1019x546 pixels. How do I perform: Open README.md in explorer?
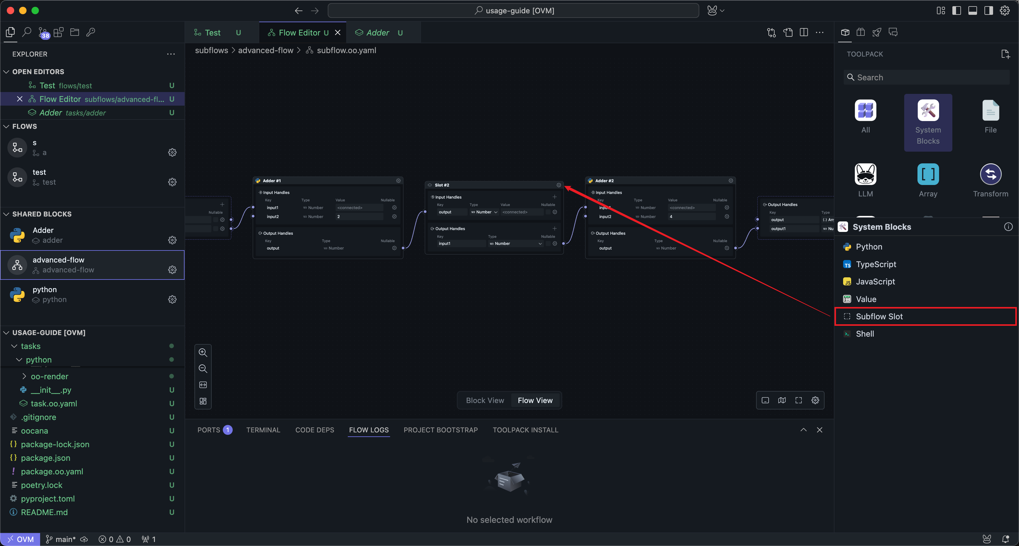click(x=44, y=512)
